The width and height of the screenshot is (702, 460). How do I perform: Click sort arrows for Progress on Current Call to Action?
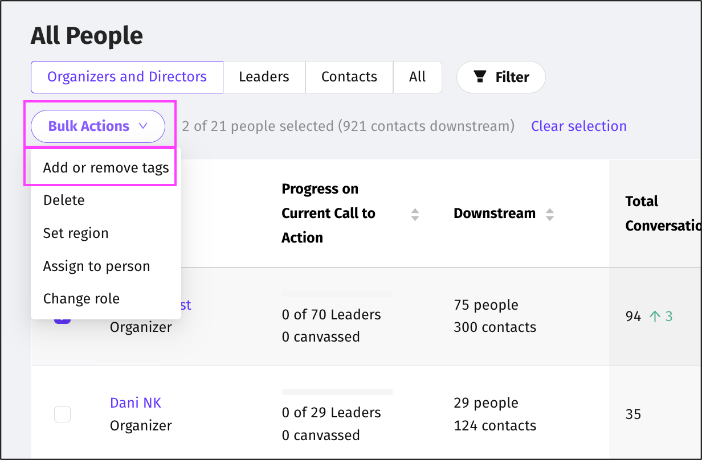click(415, 214)
